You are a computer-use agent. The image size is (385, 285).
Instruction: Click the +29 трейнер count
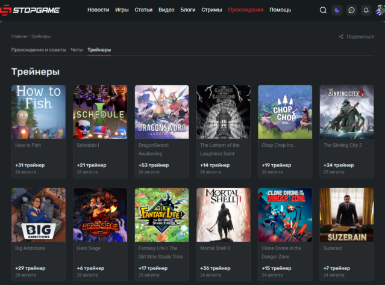[30, 268]
